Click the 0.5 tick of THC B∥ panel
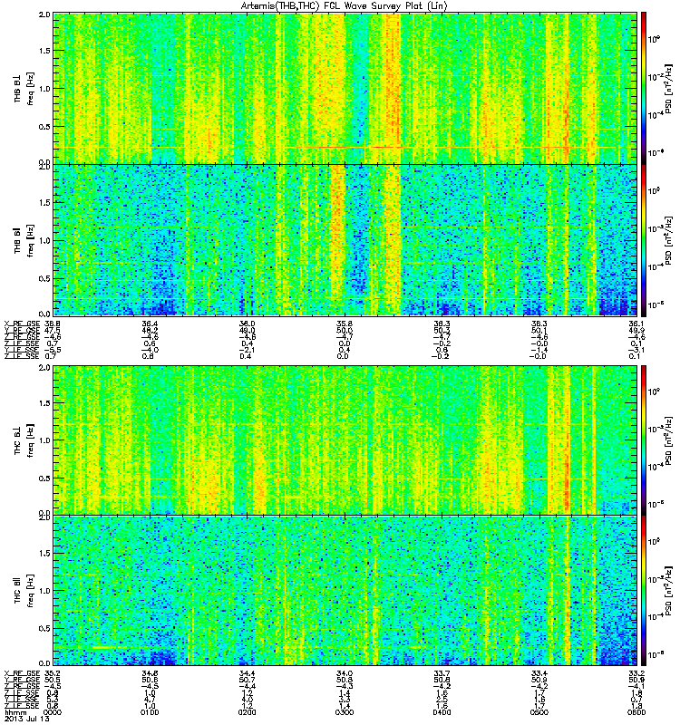The height and width of the screenshot is (725, 680). coord(45,628)
